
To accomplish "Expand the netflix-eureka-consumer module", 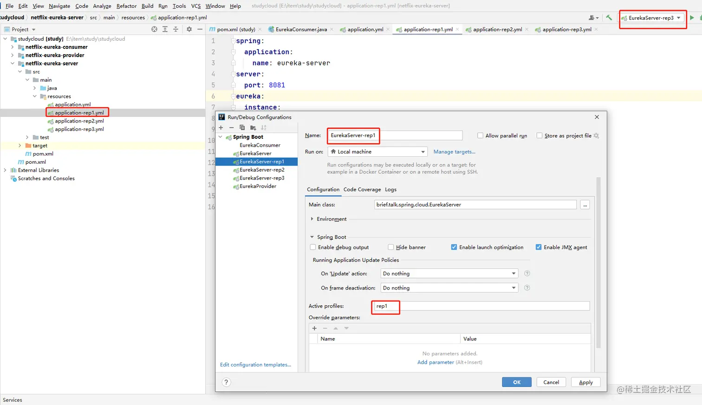I will pos(12,47).
